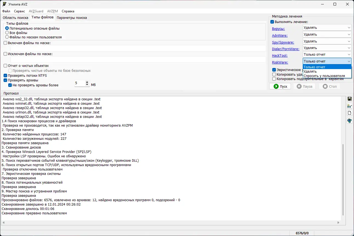The image size is (354, 236).
Task: Toggle Проверять архивы checkbox
Action: tap(5, 80)
